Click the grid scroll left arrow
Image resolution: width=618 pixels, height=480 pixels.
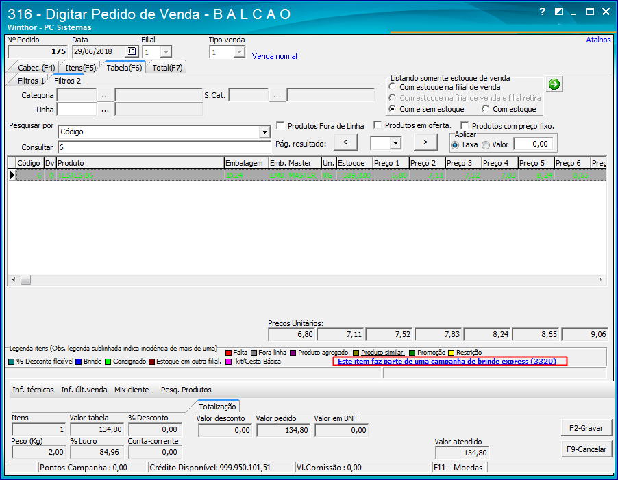[x=14, y=280]
